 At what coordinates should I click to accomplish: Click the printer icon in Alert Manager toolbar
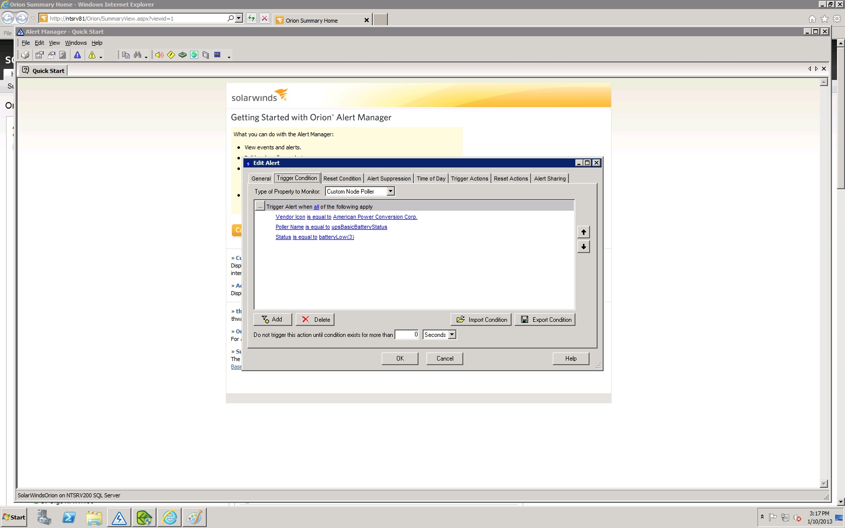pyautogui.click(x=26, y=55)
